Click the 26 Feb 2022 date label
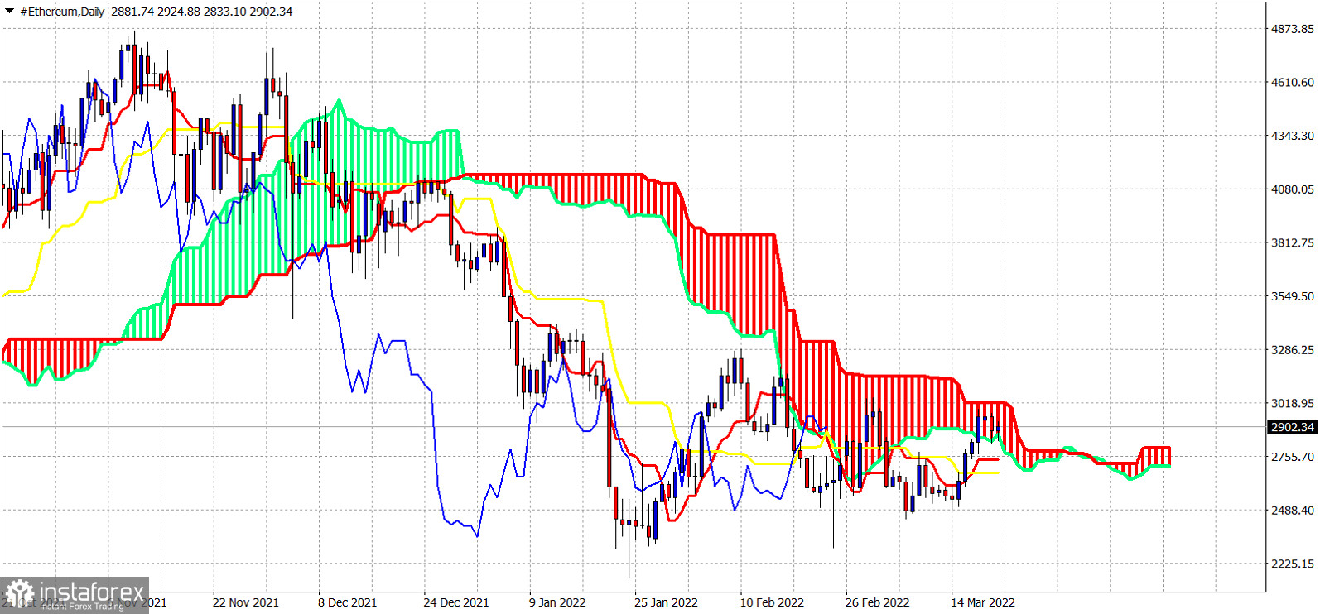This screenshot has width=1325, height=614. pos(877,602)
